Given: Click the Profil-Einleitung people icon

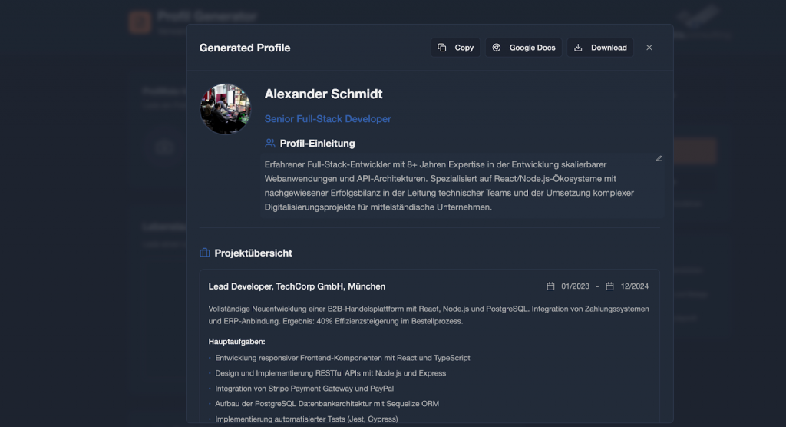Looking at the screenshot, I should coord(270,143).
